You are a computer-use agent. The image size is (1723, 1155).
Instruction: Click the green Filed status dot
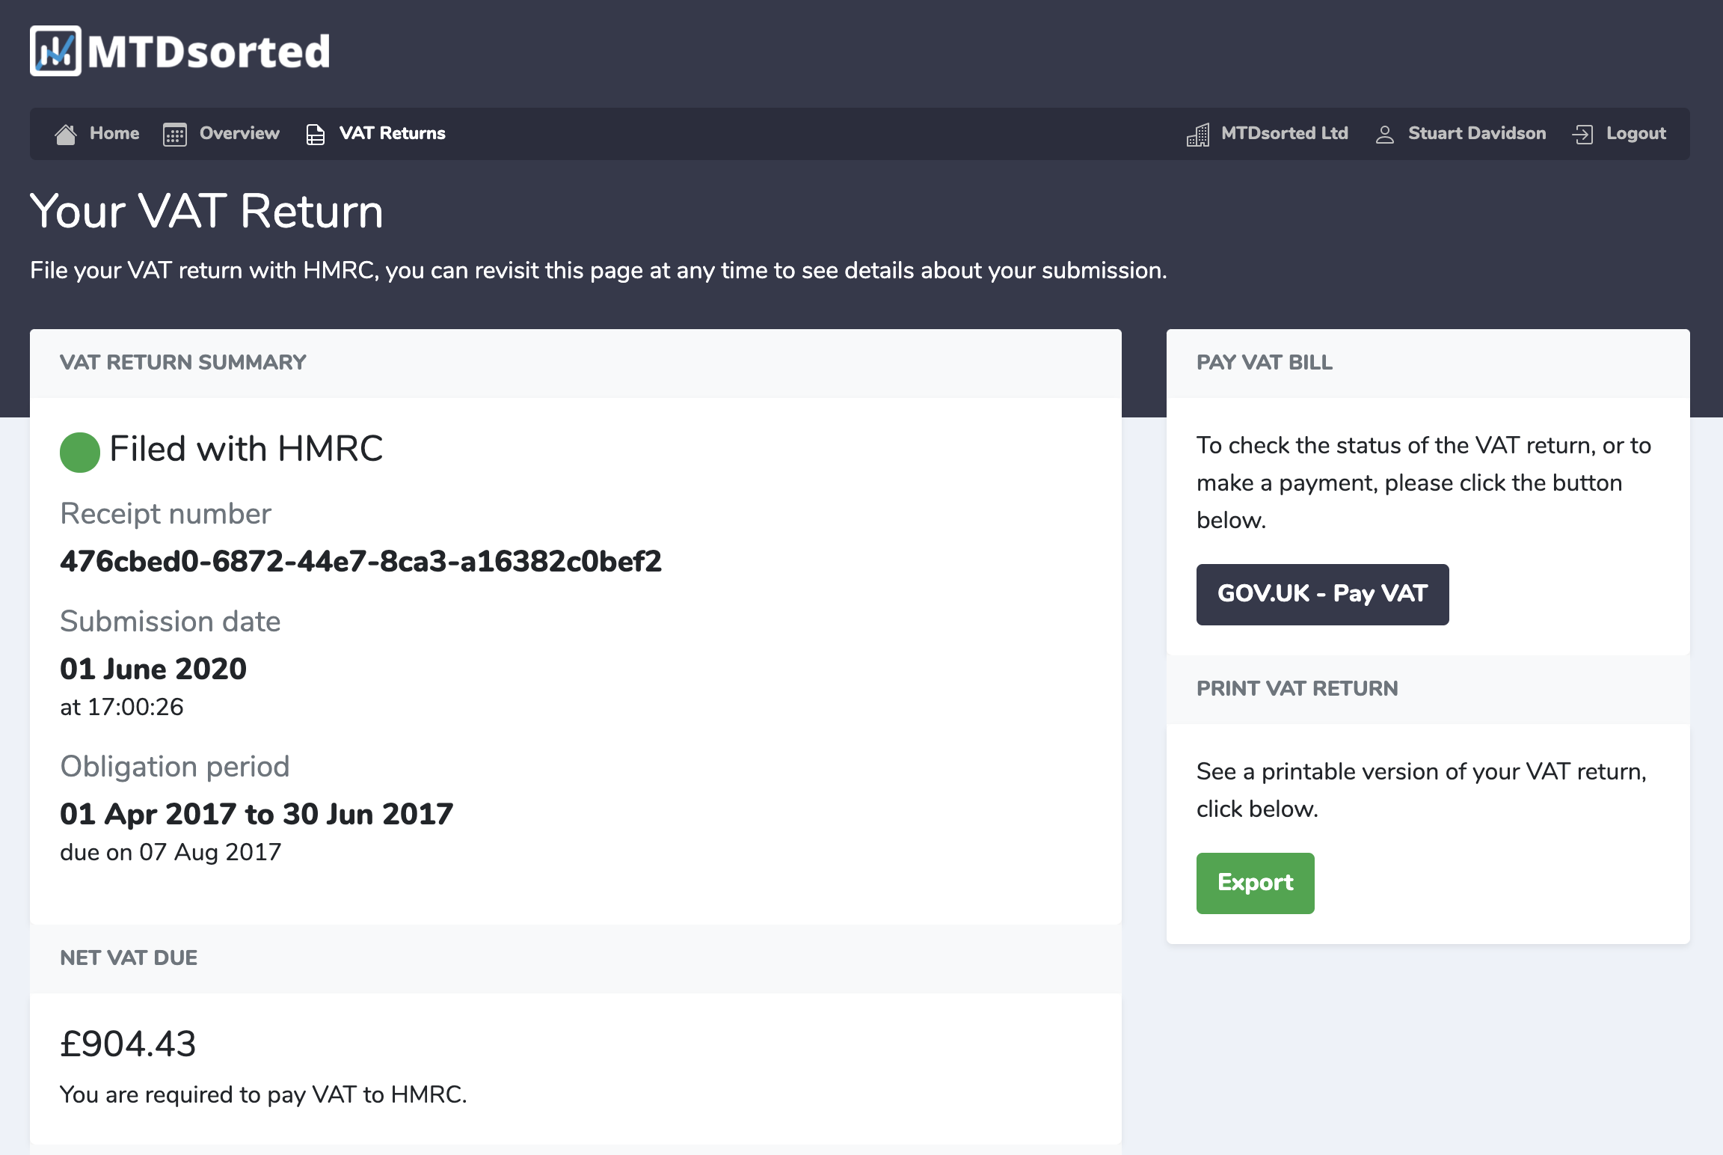(80, 452)
